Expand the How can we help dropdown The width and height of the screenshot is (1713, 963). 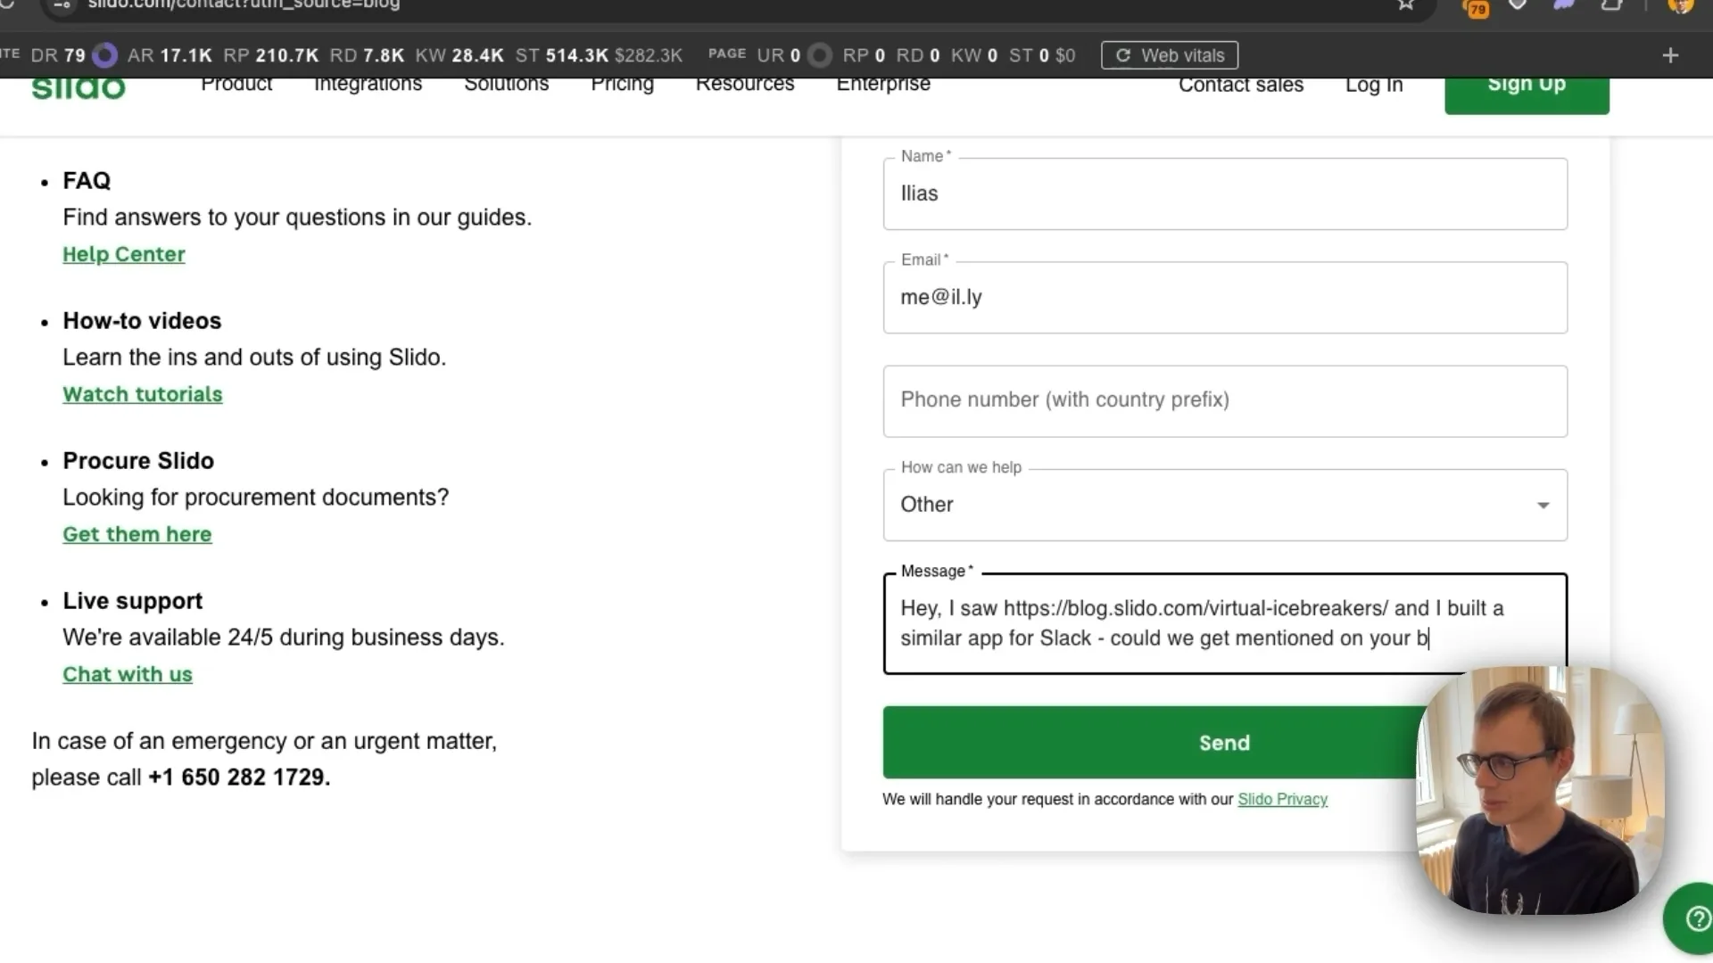coord(1225,505)
